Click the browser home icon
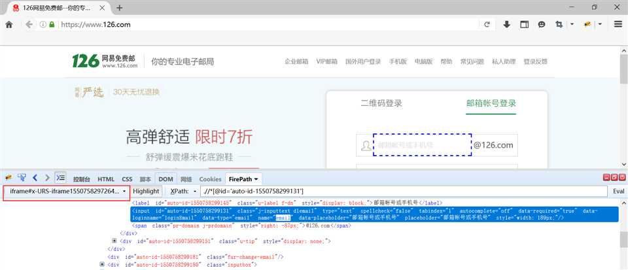 coord(9,24)
